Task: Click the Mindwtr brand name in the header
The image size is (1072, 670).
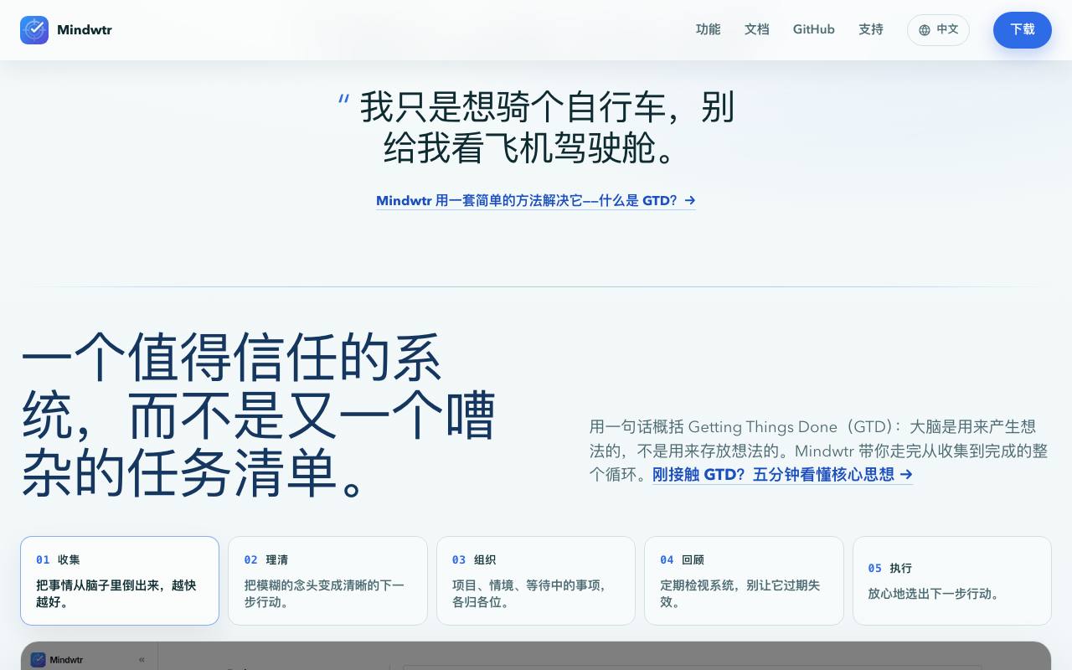Action: [85, 30]
